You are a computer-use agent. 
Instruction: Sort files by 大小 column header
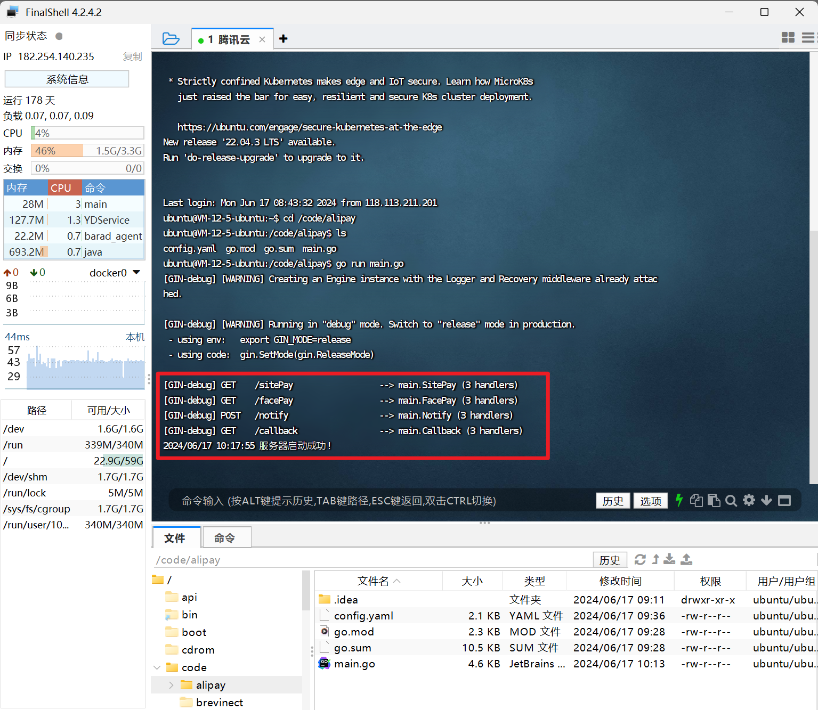coord(472,581)
